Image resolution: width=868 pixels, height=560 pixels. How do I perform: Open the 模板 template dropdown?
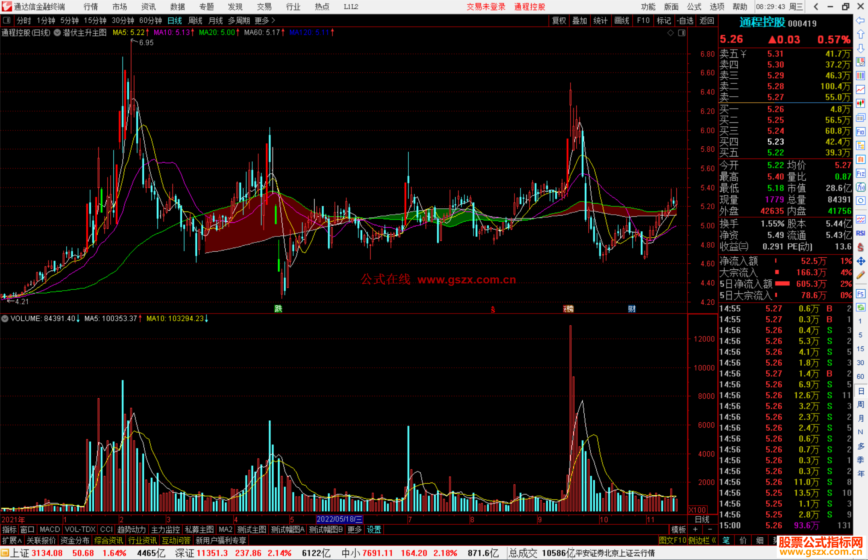click(x=678, y=529)
